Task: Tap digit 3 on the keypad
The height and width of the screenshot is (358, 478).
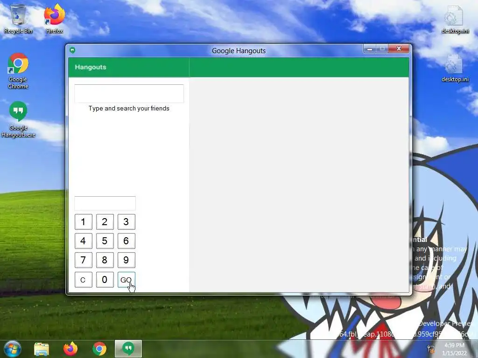Action: [x=126, y=221]
